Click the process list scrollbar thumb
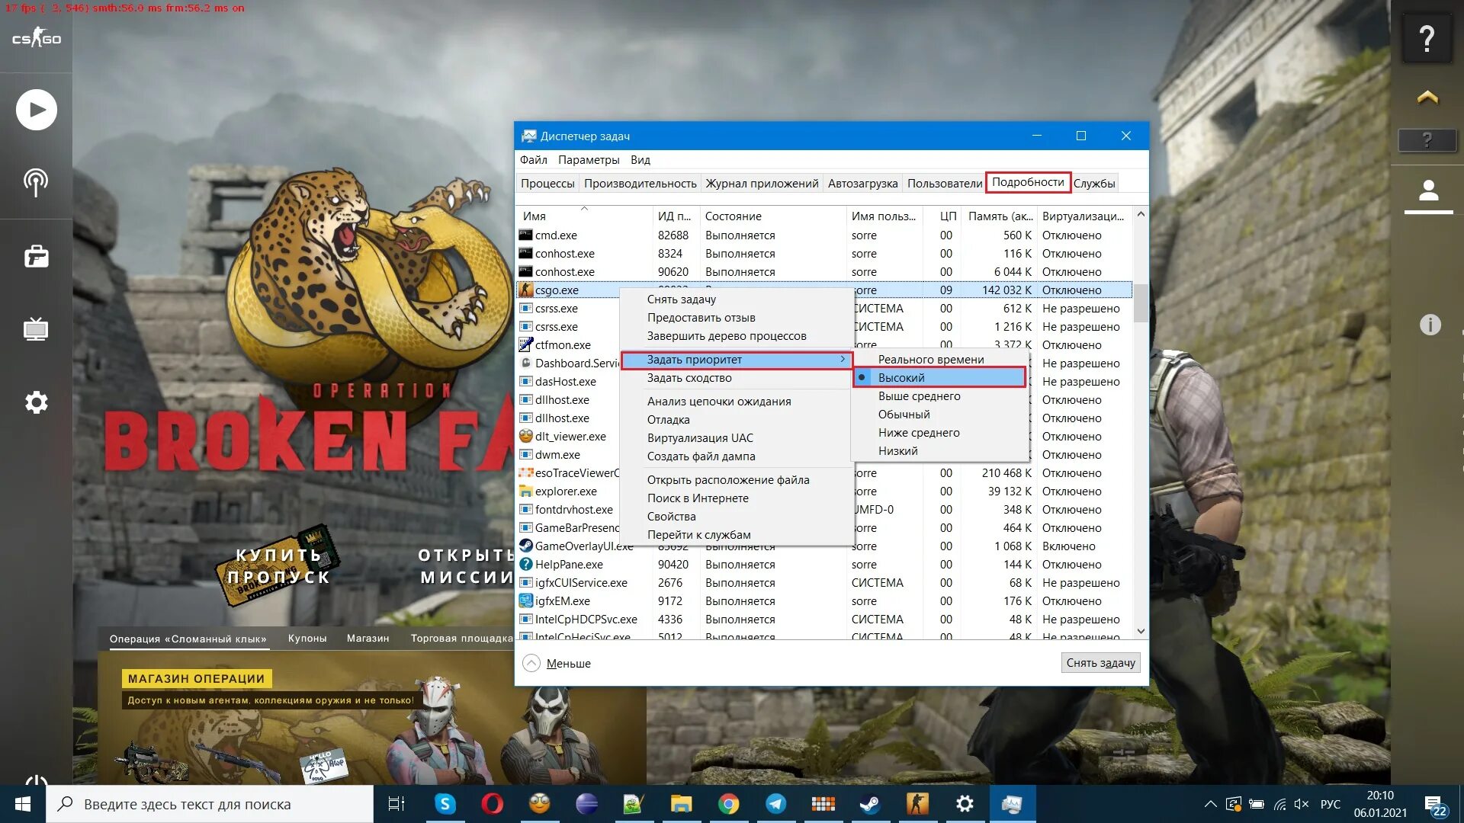The height and width of the screenshot is (823, 1464). click(x=1141, y=303)
